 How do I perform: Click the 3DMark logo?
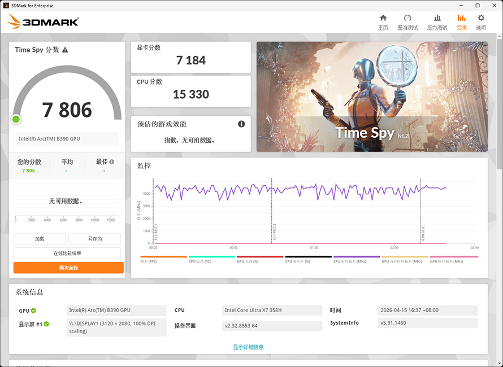(42, 21)
